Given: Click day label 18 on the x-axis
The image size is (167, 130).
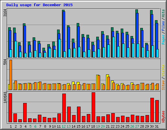Looking at the screenshot, I should point(93,126).
